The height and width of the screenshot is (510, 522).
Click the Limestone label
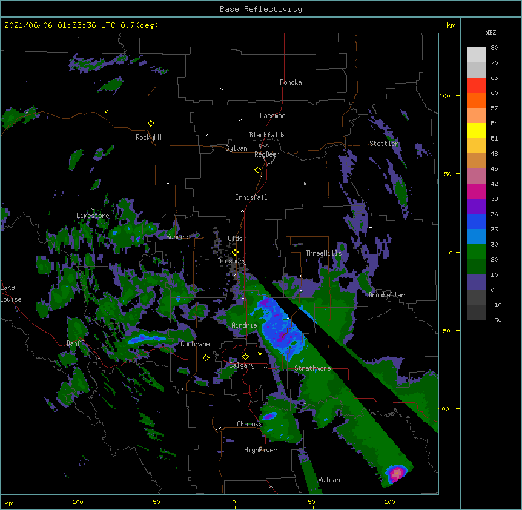[93, 216]
